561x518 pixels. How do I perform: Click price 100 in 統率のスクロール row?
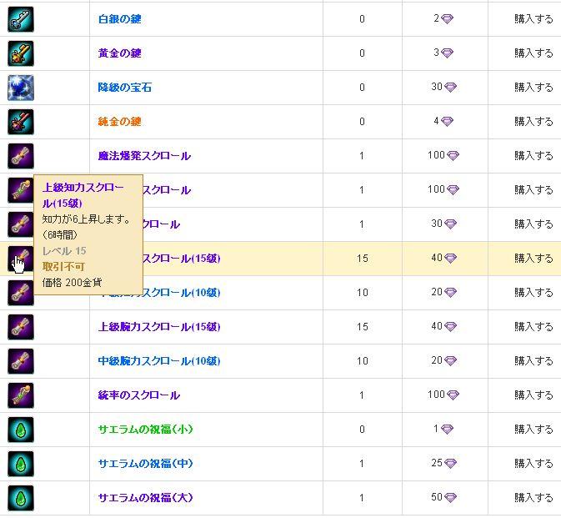click(436, 395)
